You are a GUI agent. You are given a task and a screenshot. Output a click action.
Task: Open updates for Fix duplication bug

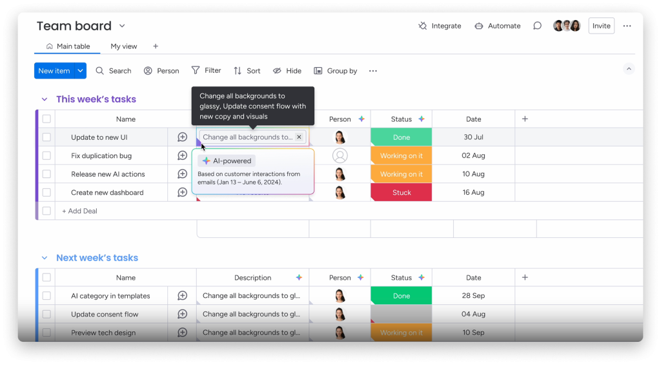[x=182, y=155]
